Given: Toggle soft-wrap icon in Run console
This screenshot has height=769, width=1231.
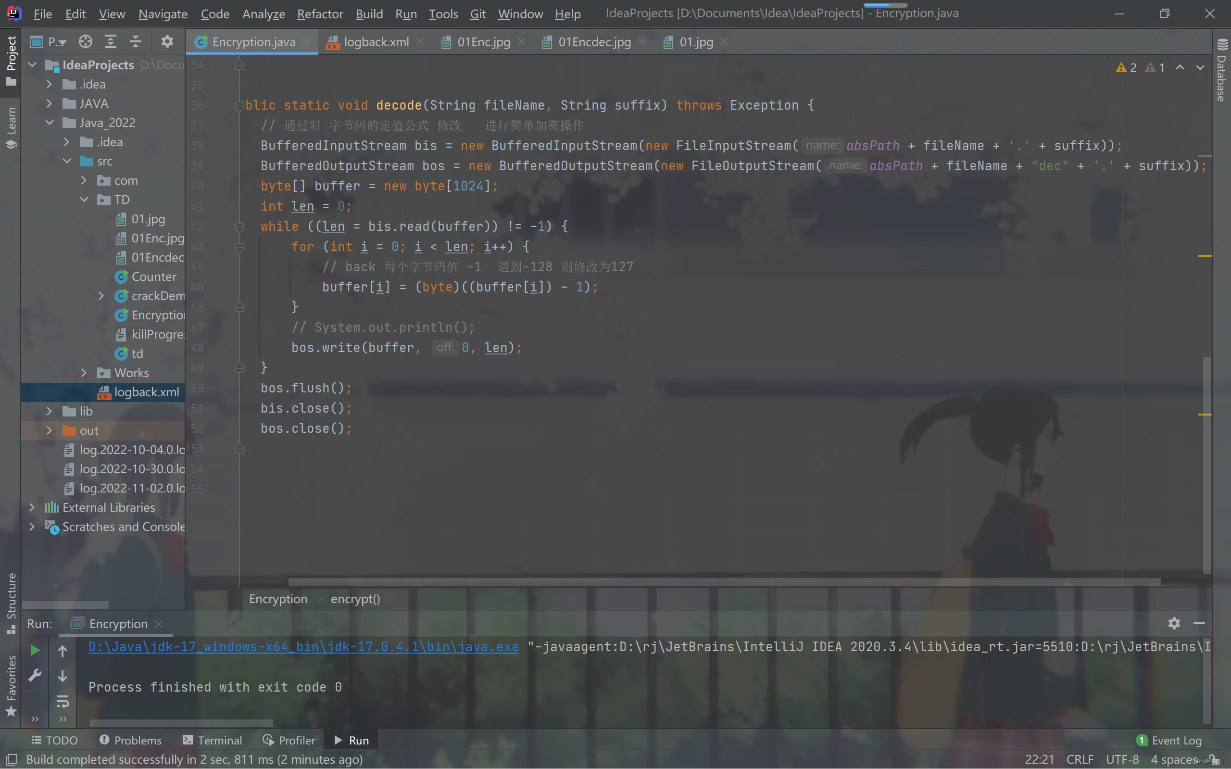Looking at the screenshot, I should 63,702.
